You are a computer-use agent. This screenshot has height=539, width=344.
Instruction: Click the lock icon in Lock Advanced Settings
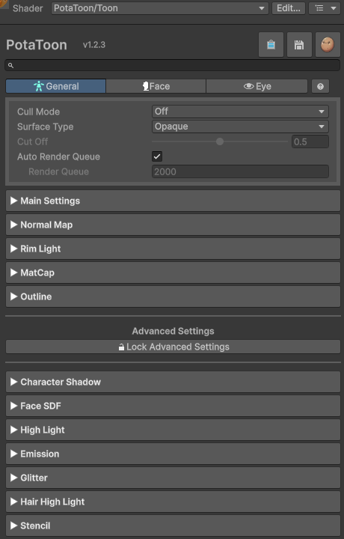tap(121, 347)
